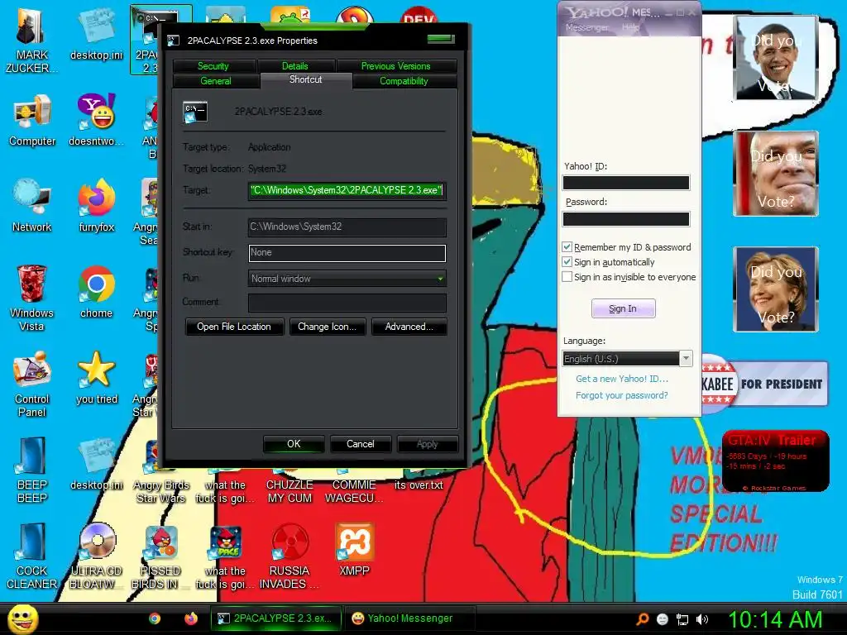Click the Yahoo Password input field

[x=626, y=218]
